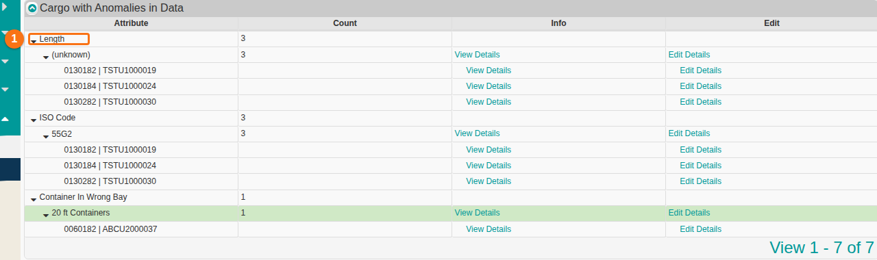
Task: Click the up-pointing arrow in the teal sidebar
Action: [x=5, y=119]
